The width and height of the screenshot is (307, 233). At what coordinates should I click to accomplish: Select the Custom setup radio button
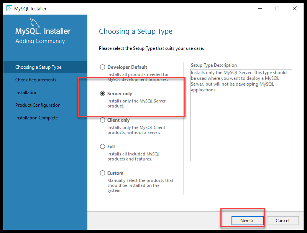(102, 173)
